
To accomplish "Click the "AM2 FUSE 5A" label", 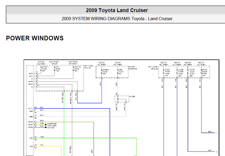I will point(121,72).
